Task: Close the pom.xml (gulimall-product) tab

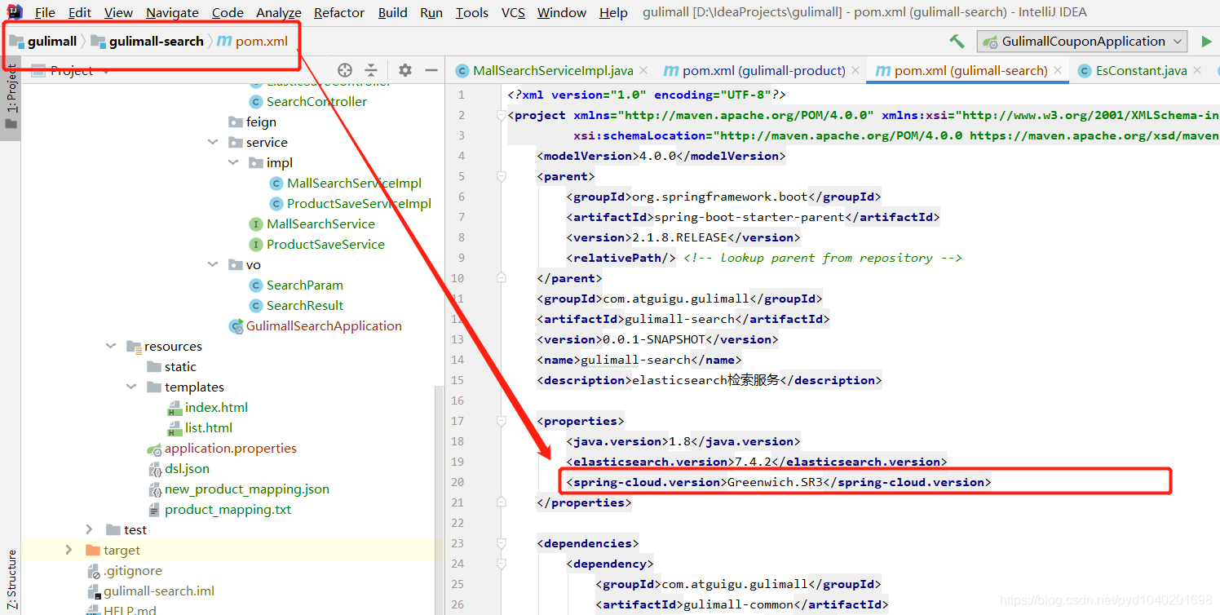Action: (x=855, y=71)
